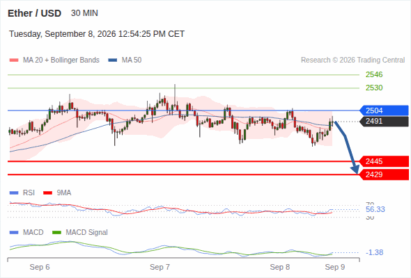The width and height of the screenshot is (411, 278).
Task: Click the Tuesday, September 8, 2026 timestamp
Action: (x=97, y=34)
